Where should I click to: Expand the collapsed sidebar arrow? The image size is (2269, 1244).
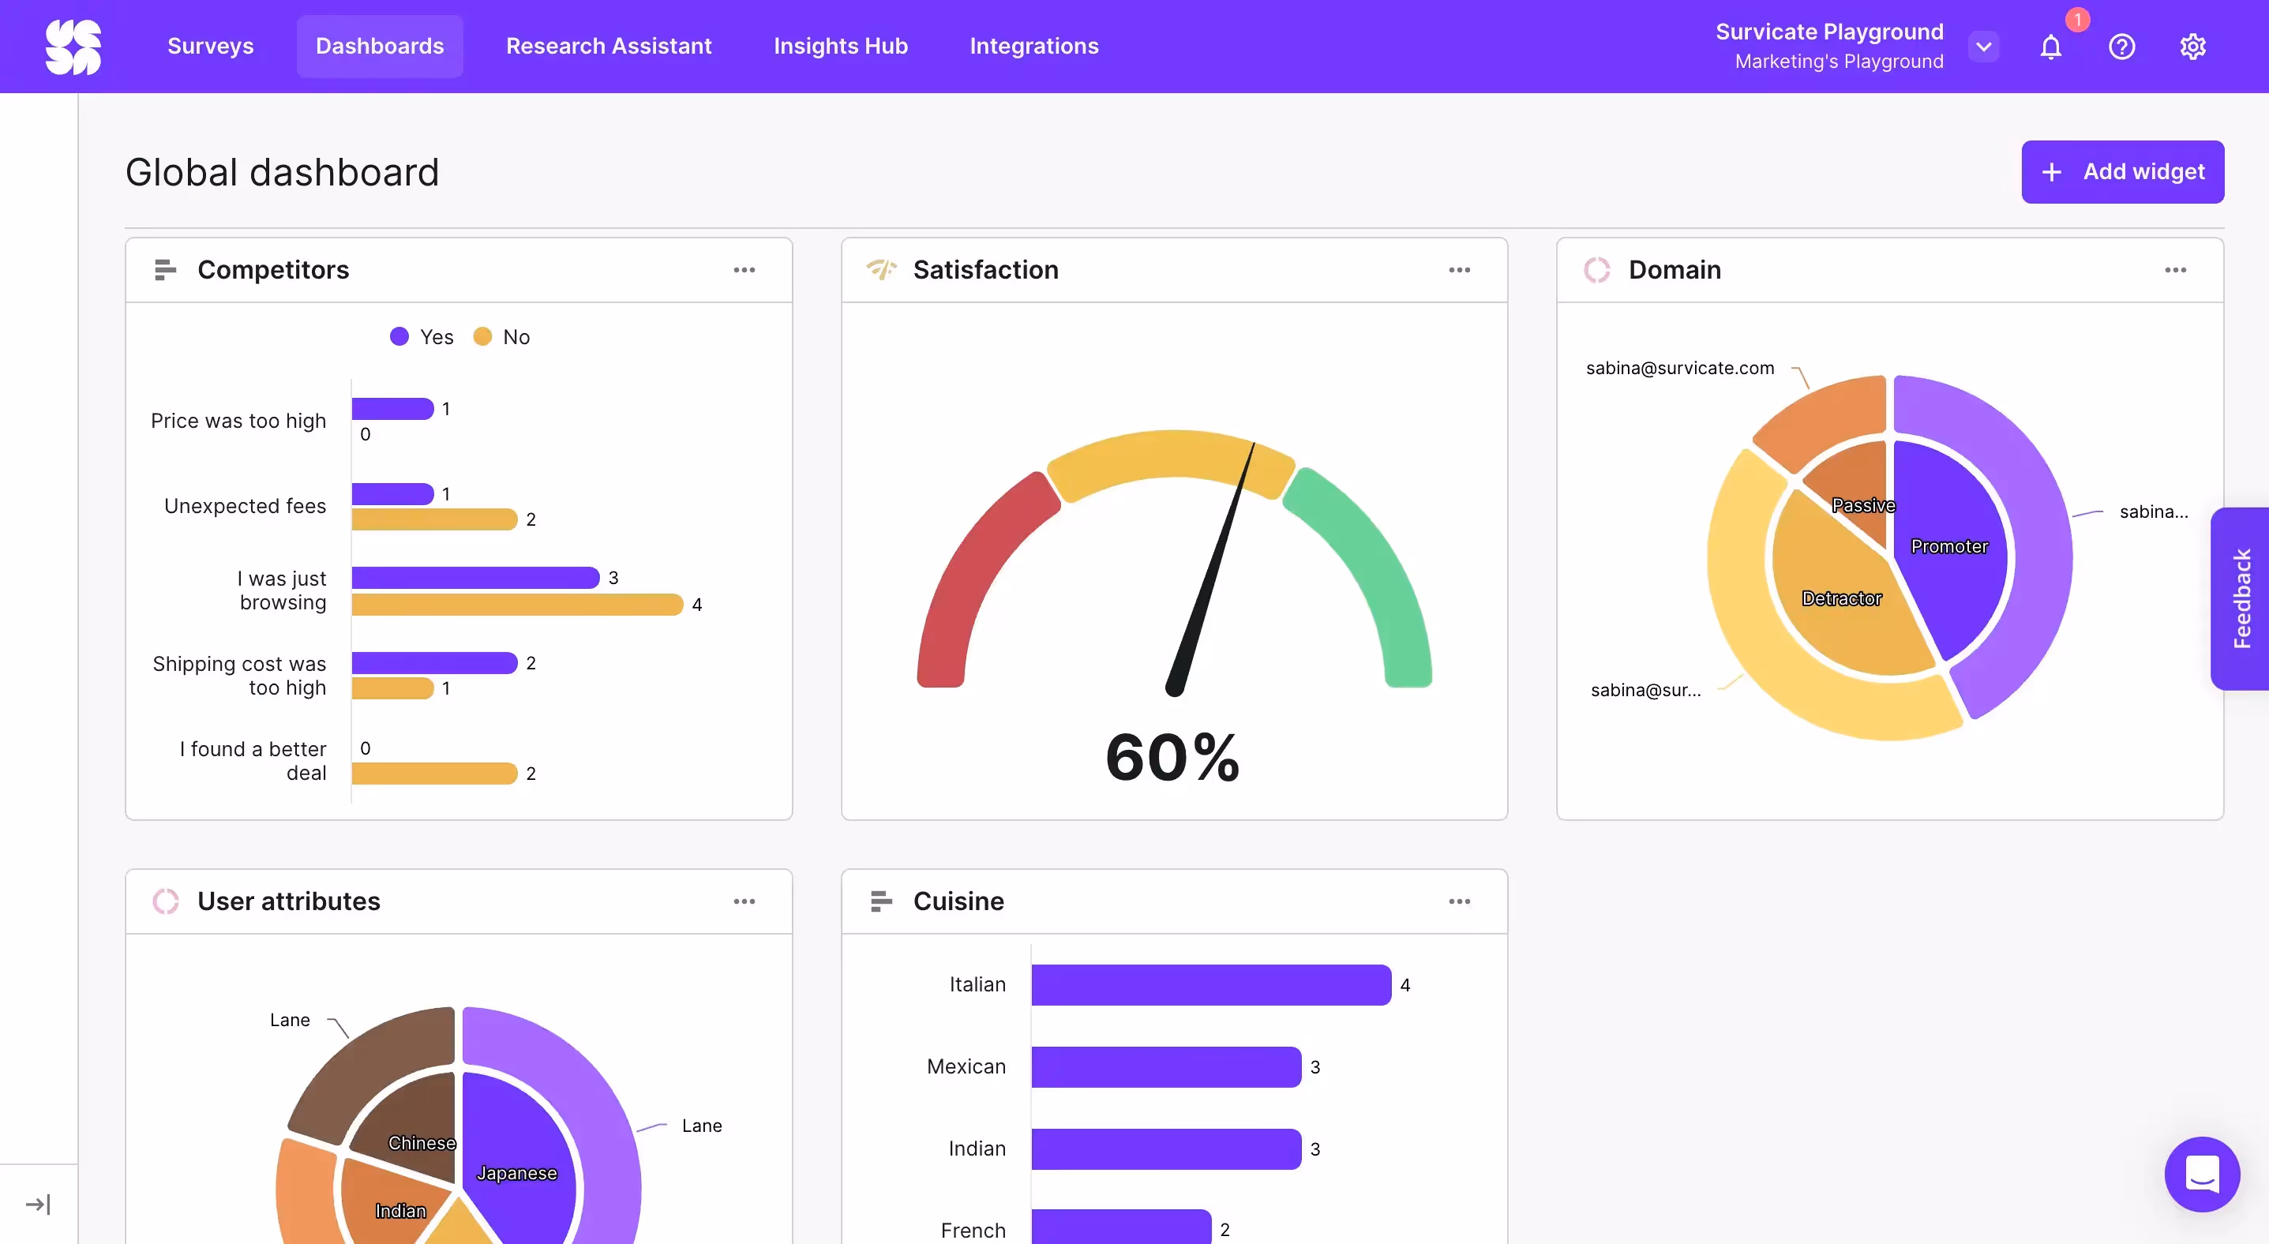[x=38, y=1204]
